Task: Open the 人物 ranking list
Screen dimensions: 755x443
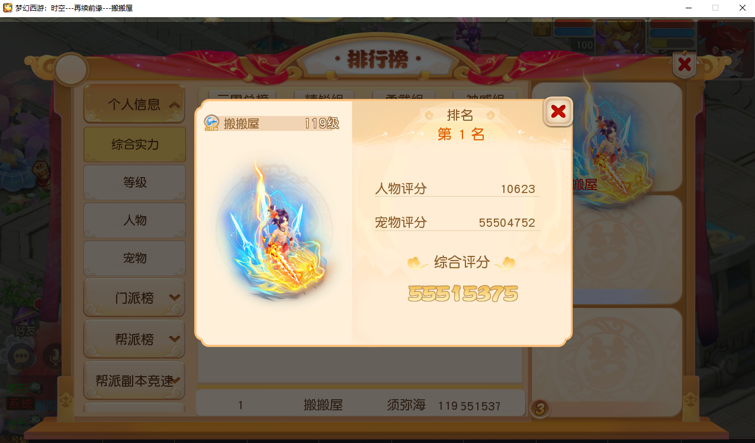Action: point(134,220)
